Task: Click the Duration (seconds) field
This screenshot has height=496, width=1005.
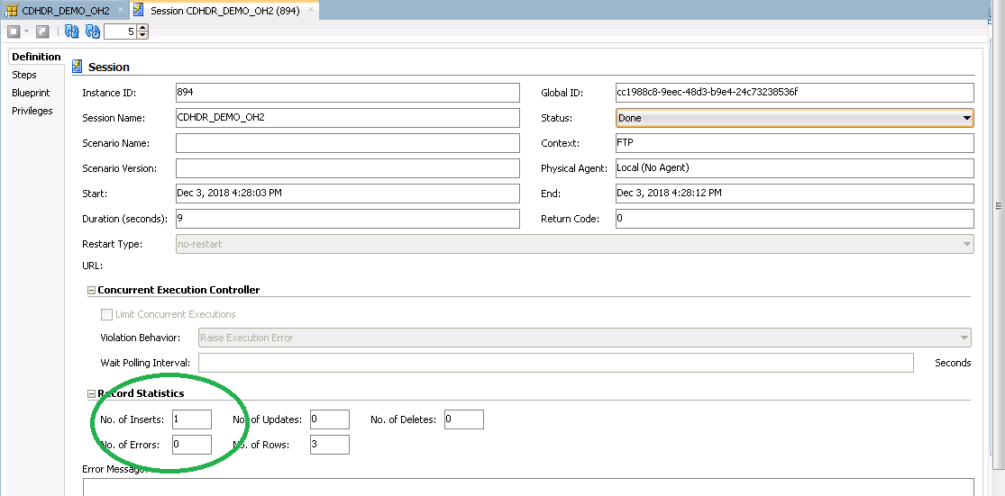Action: pos(347,219)
